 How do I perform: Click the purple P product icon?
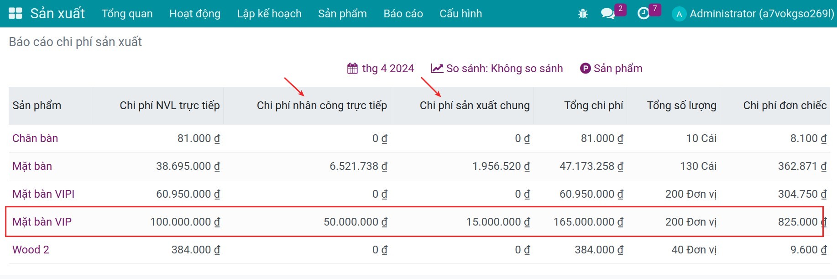[585, 68]
